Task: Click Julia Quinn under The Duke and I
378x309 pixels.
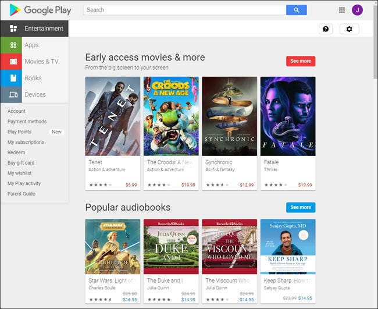Action: pos(158,288)
